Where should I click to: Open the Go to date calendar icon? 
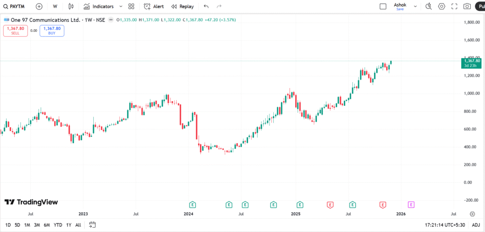click(x=92, y=225)
